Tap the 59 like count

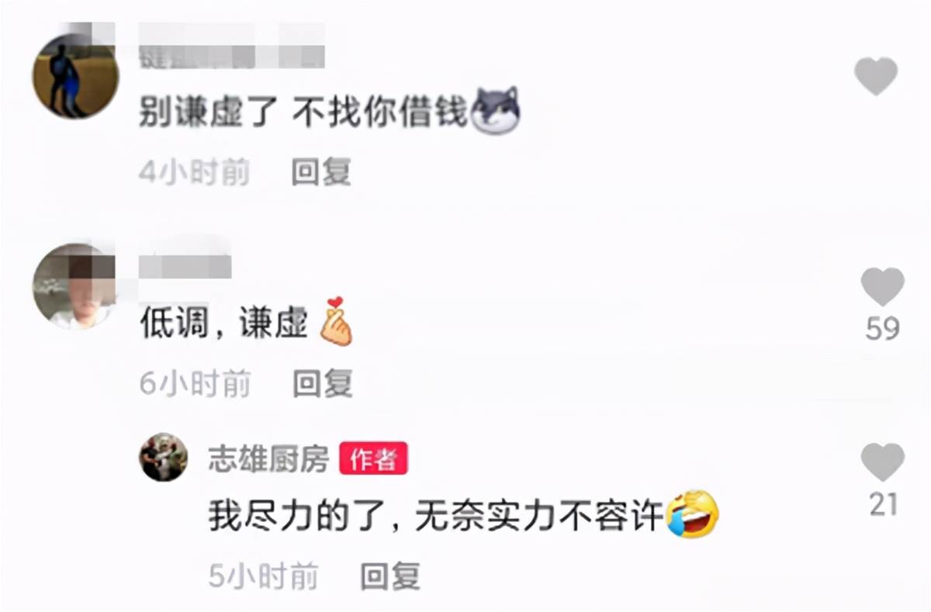(883, 329)
